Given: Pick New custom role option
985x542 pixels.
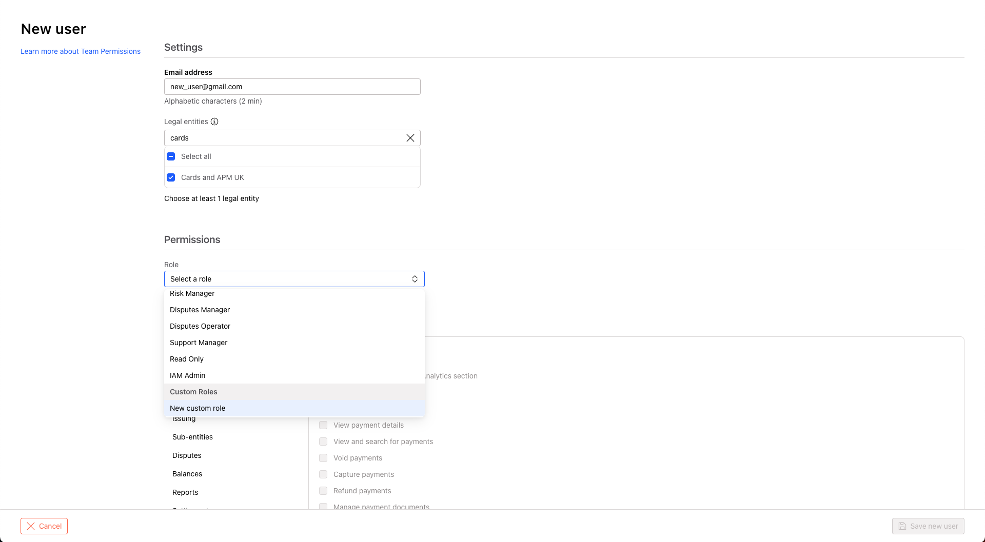Looking at the screenshot, I should point(198,408).
